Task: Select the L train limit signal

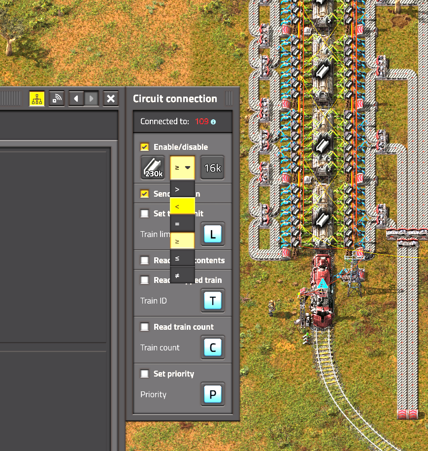Action: [212, 234]
